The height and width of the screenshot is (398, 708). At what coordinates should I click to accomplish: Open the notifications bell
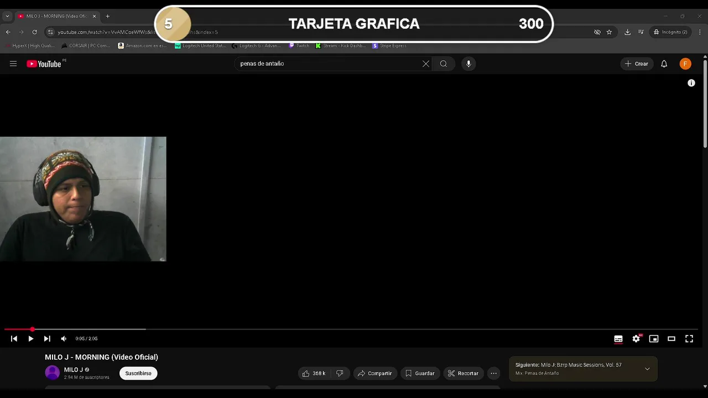pyautogui.click(x=664, y=64)
